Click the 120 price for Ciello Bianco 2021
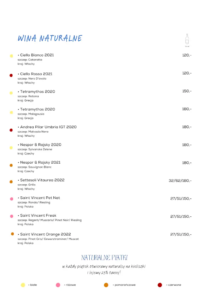 (x=187, y=55)
